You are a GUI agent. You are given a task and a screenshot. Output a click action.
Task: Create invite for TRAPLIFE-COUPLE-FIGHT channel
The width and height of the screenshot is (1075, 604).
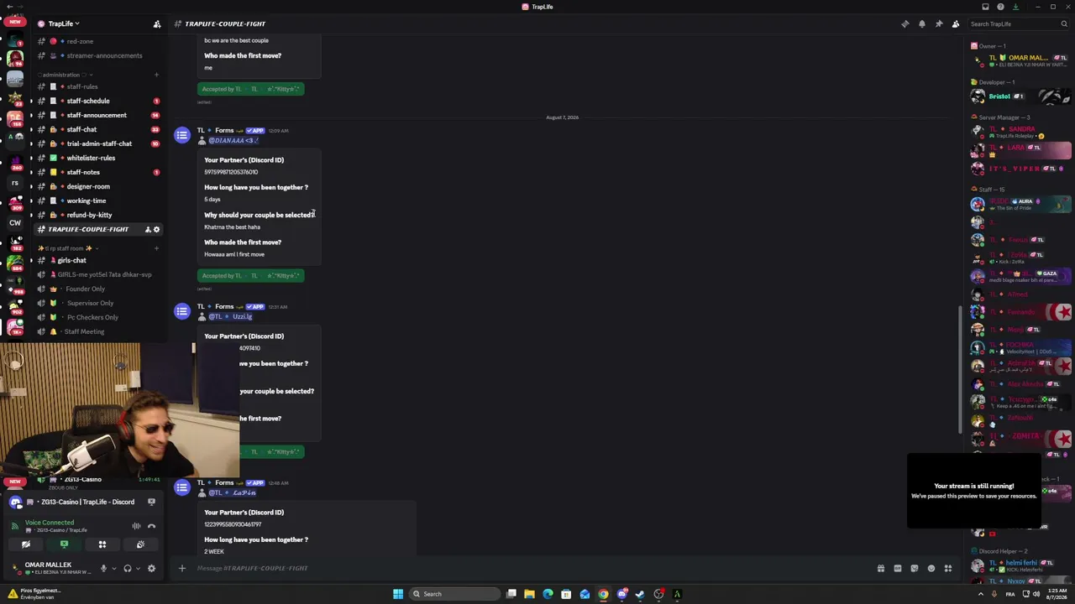pos(148,229)
